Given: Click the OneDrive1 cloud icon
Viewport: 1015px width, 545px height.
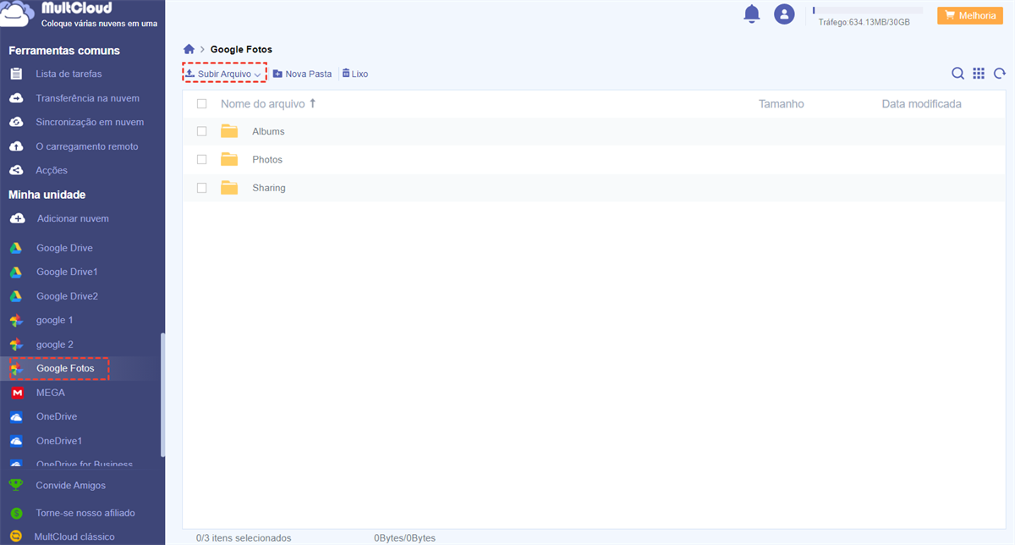Looking at the screenshot, I should click(15, 441).
